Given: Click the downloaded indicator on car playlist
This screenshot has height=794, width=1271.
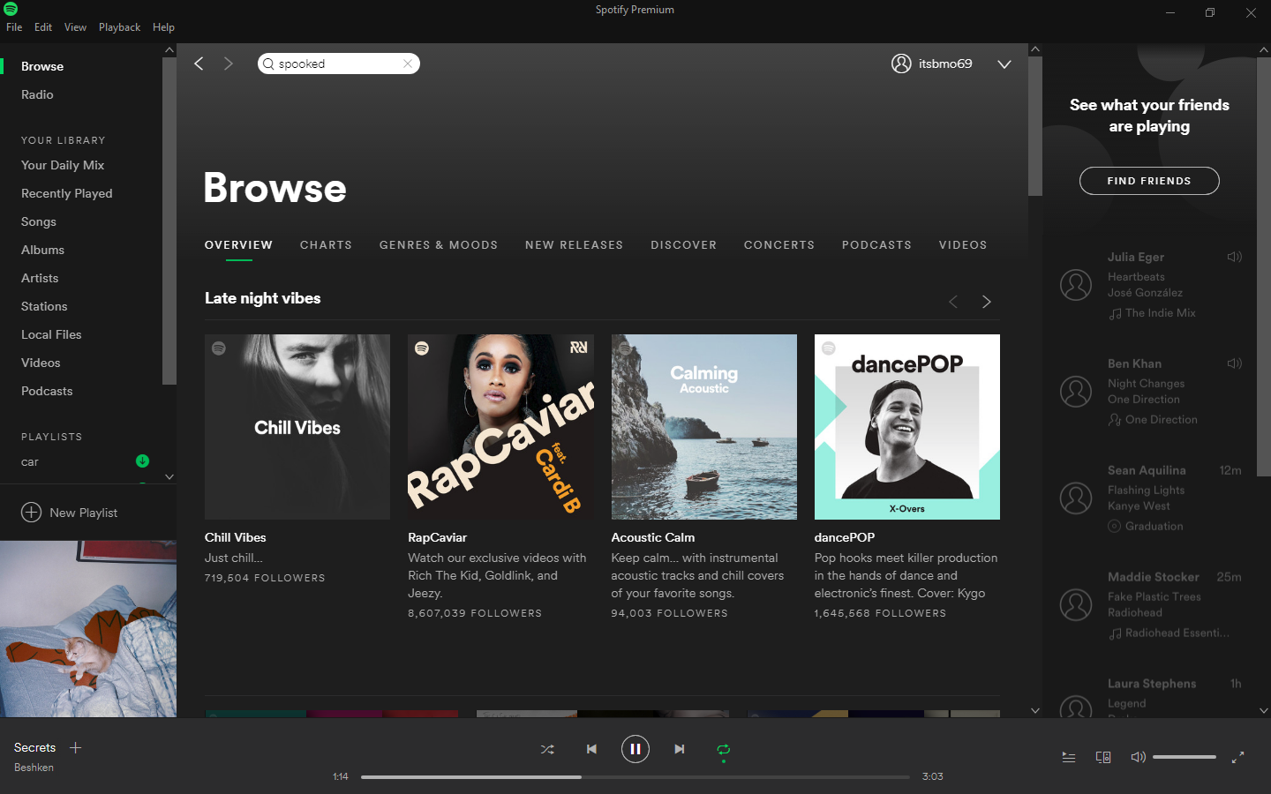Looking at the screenshot, I should click(142, 461).
